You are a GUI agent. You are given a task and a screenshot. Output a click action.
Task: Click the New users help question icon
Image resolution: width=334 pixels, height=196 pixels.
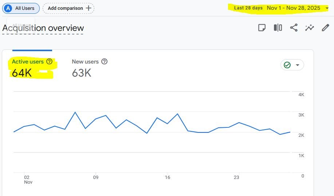tap(105, 62)
